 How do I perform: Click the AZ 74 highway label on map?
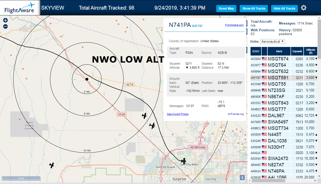(130, 85)
